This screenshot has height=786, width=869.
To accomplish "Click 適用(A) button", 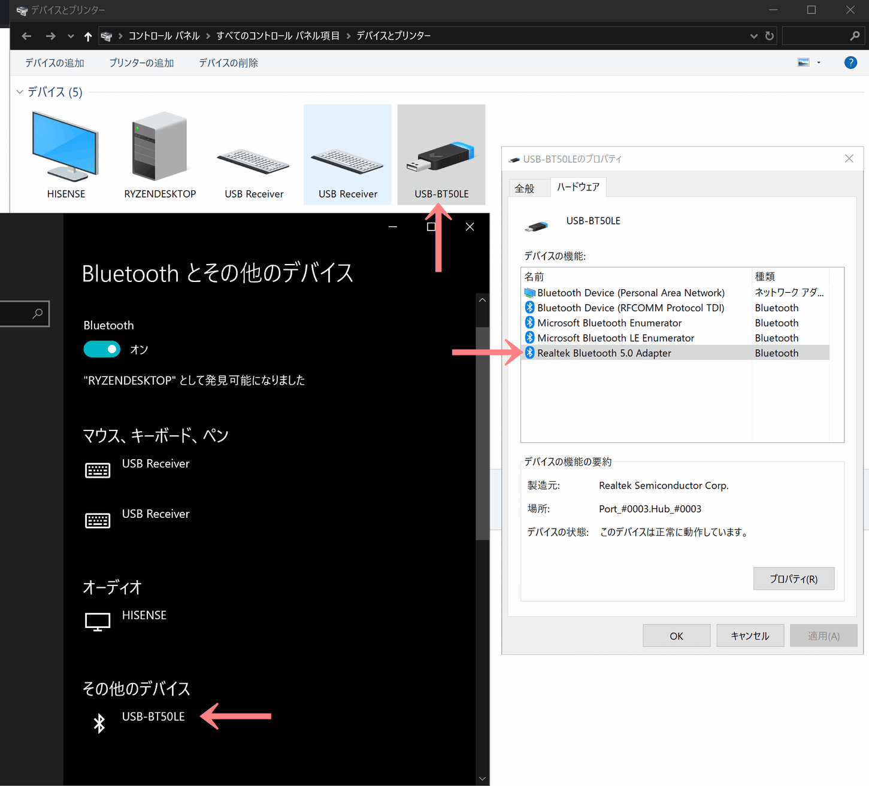I will 823,636.
